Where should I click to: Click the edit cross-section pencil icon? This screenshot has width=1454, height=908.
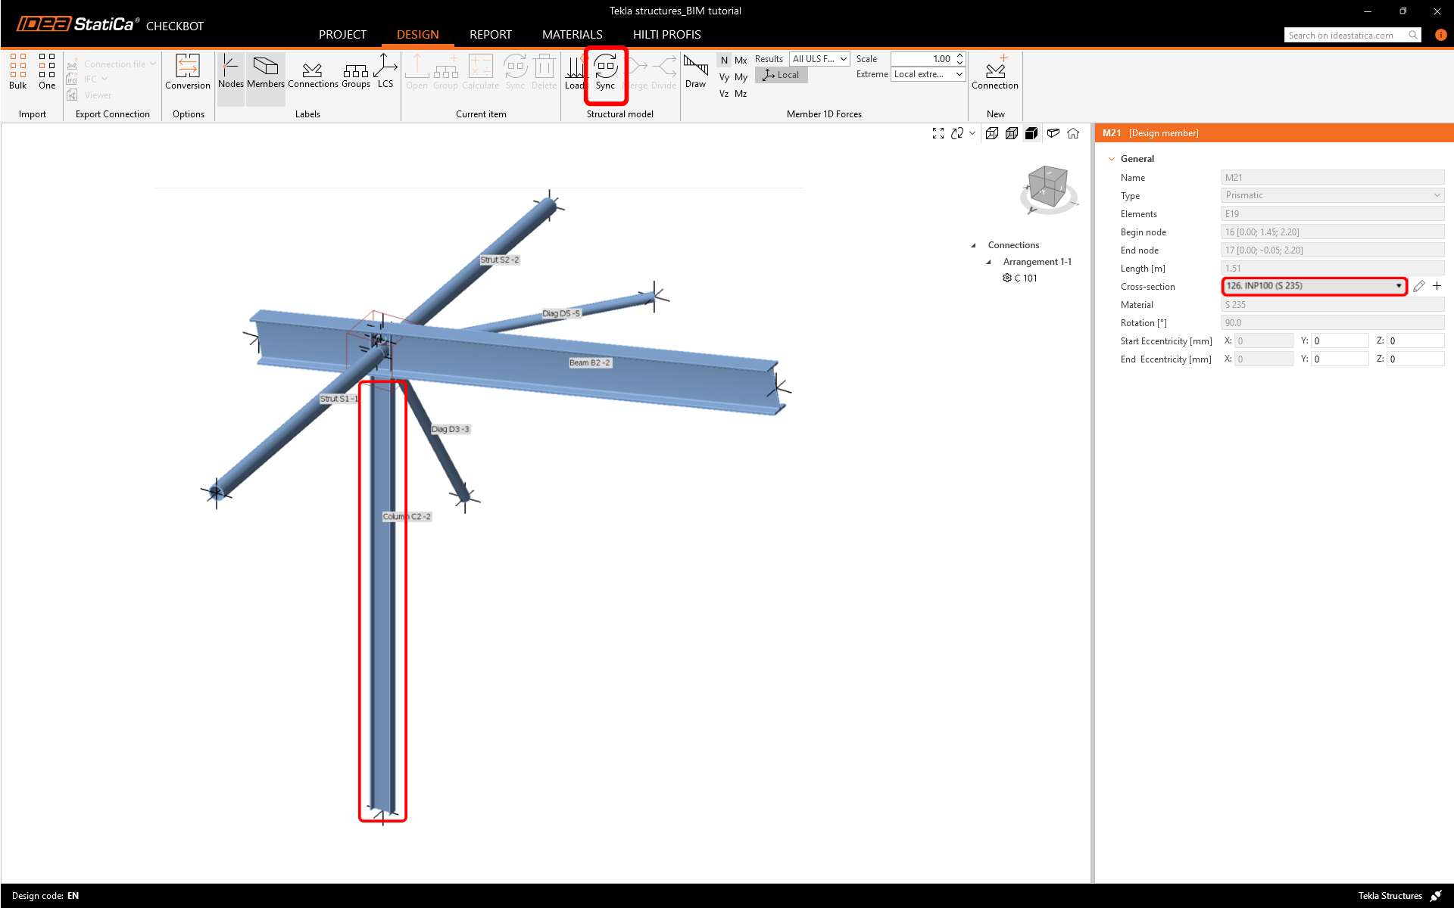[1418, 286]
